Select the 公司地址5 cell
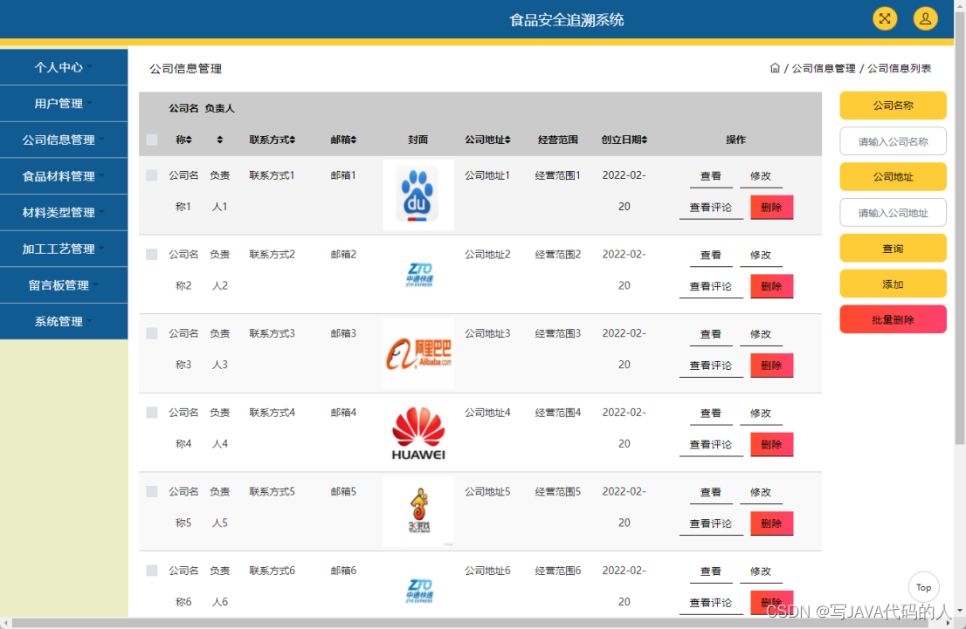966x629 pixels. click(x=487, y=491)
